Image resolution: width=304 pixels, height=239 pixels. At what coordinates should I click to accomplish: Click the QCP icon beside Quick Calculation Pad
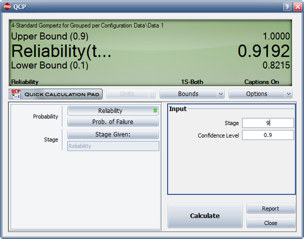click(16, 94)
